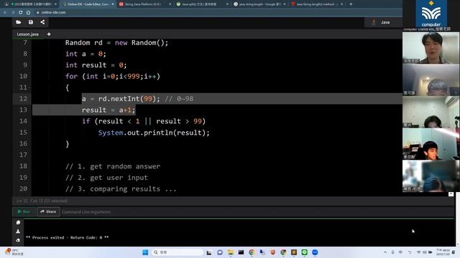Screen dimensions: 460x258
Task: Click the '// 3. comparing results ...' comment
Action: click(x=121, y=189)
